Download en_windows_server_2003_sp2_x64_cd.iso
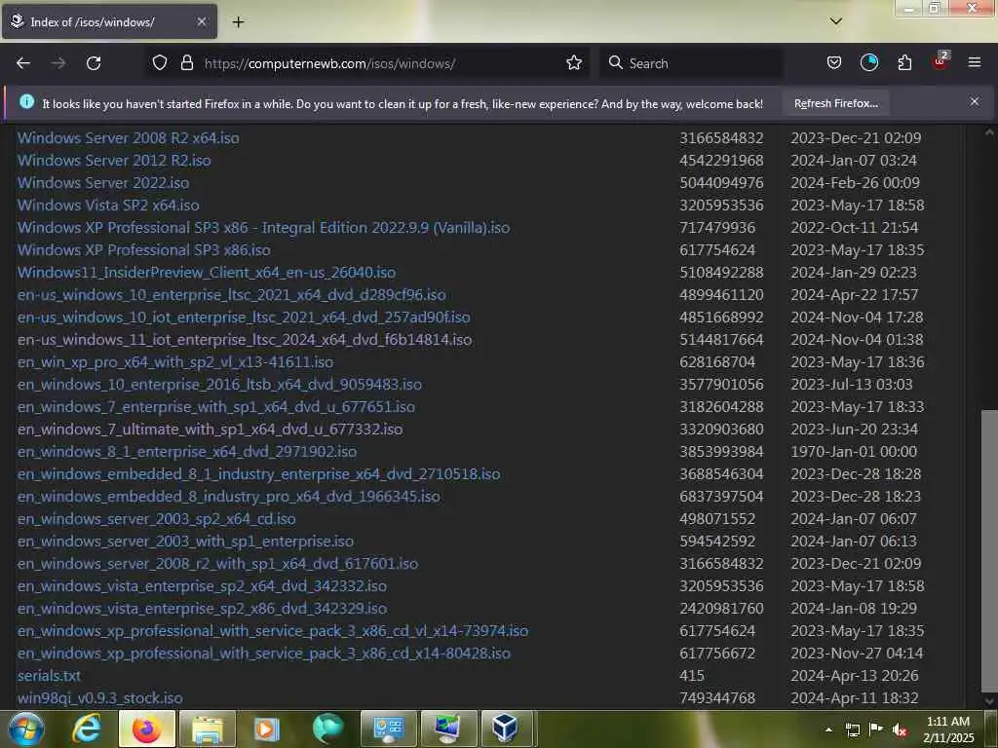Screen dimensions: 998x748 pyautogui.click(x=157, y=519)
